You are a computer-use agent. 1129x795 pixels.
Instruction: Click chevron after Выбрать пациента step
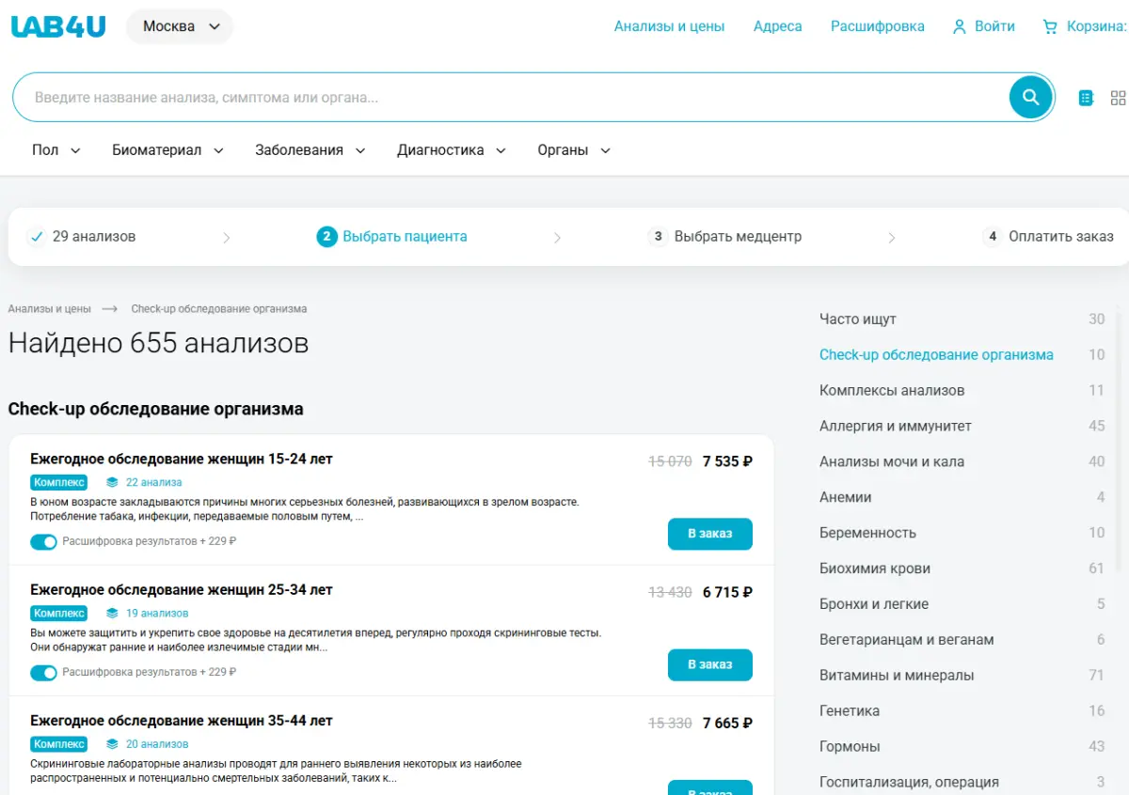coord(557,238)
